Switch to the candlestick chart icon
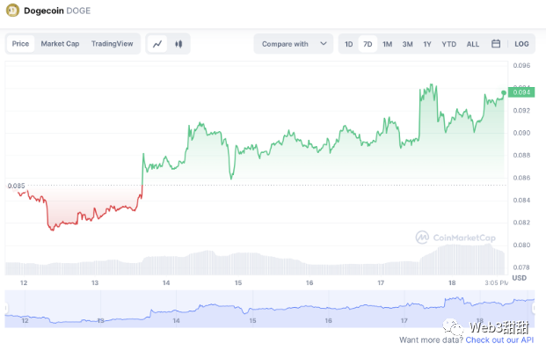The height and width of the screenshot is (351, 546). [178, 44]
